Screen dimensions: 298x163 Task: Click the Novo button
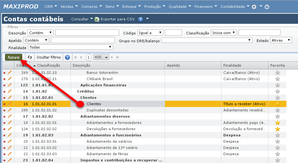pyautogui.click(x=13, y=57)
